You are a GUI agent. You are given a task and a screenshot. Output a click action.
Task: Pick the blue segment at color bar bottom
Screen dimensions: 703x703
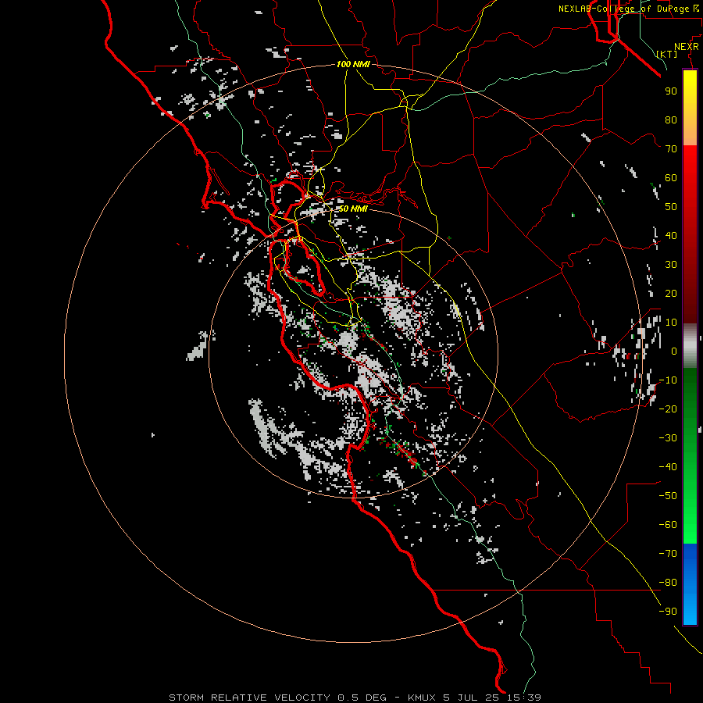tap(690, 584)
